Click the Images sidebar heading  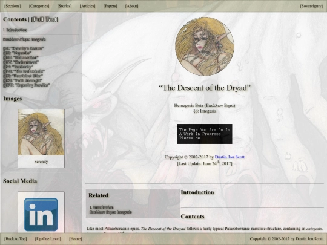12,99
